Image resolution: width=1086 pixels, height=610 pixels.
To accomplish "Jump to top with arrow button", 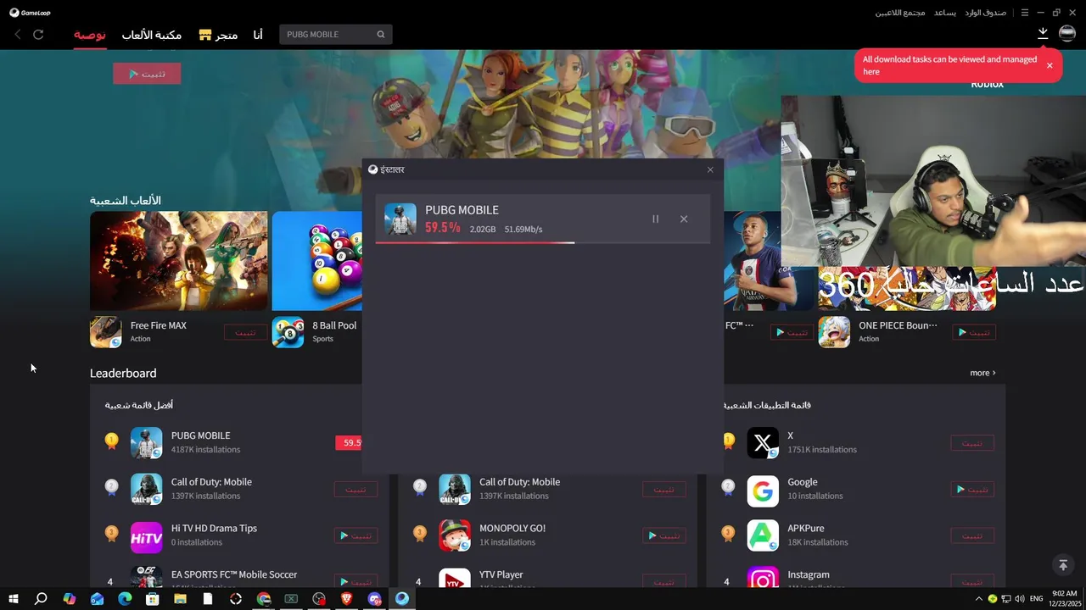I will [x=1062, y=564].
